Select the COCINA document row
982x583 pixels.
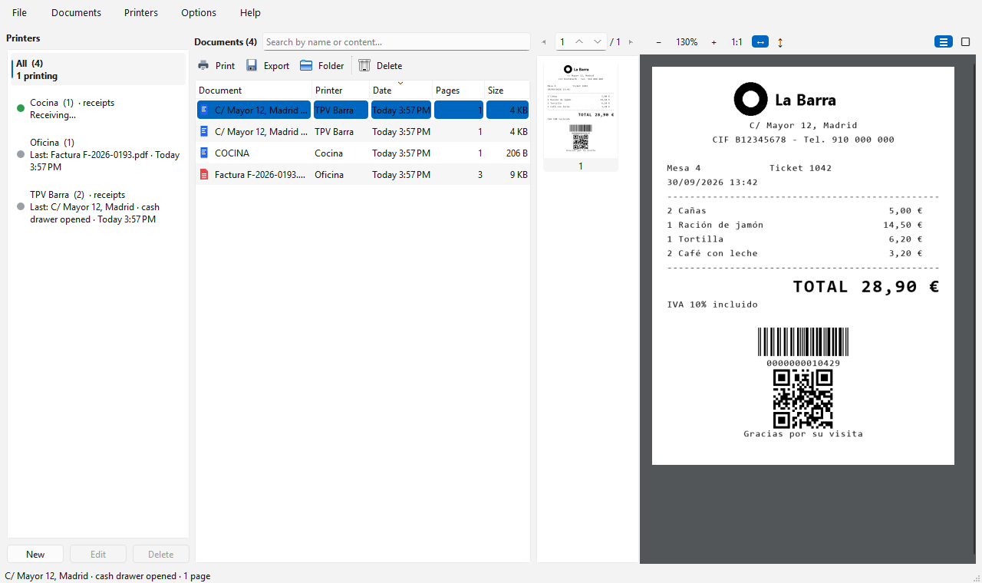coord(362,153)
